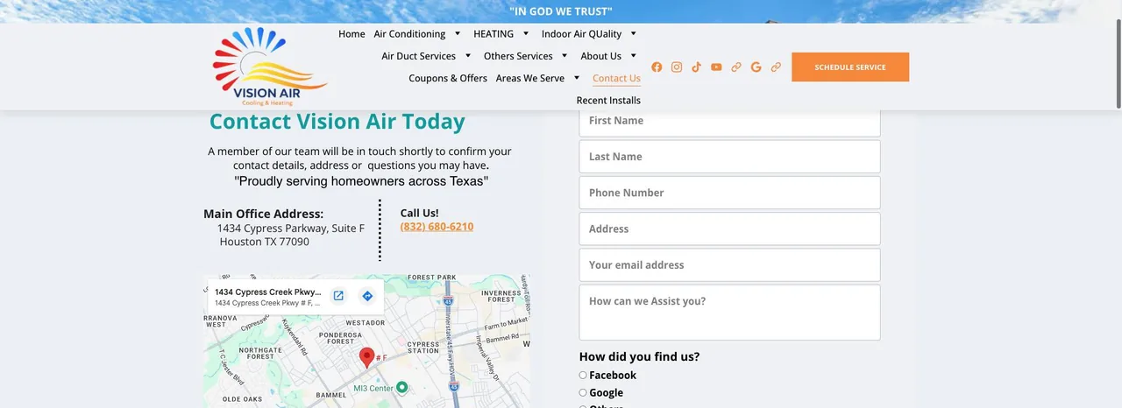
Task: Click the Last Name input field
Action: pyautogui.click(x=729, y=157)
